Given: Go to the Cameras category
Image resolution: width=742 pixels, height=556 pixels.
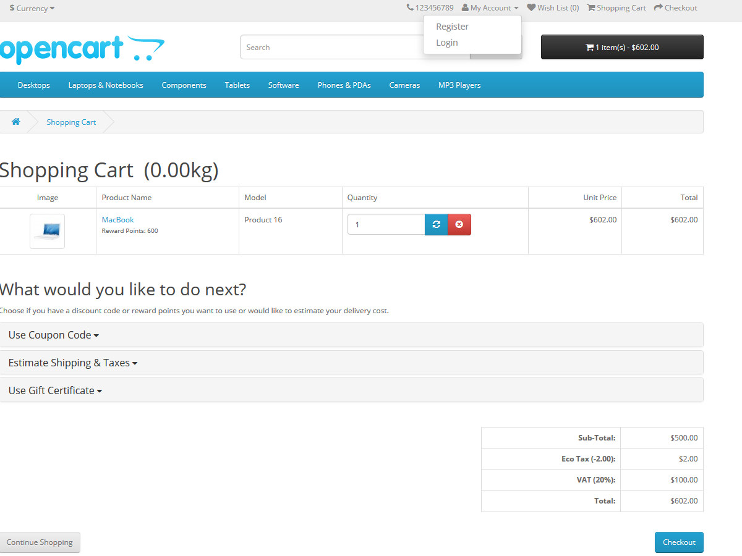Looking at the screenshot, I should coord(404,85).
